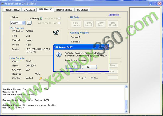Click the Benq UnLock button
The image size is (163, 116).
click(76, 24)
